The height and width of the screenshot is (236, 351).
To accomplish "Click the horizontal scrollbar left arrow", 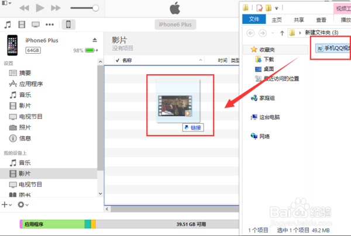I will (107, 209).
